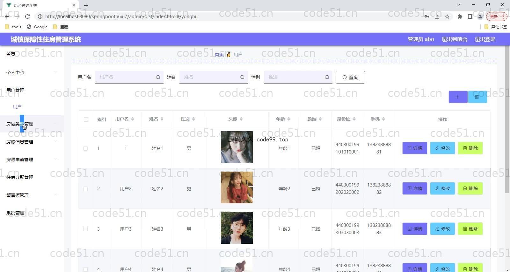Click the browser back arrow
This screenshot has height=272, width=510.
click(7, 17)
